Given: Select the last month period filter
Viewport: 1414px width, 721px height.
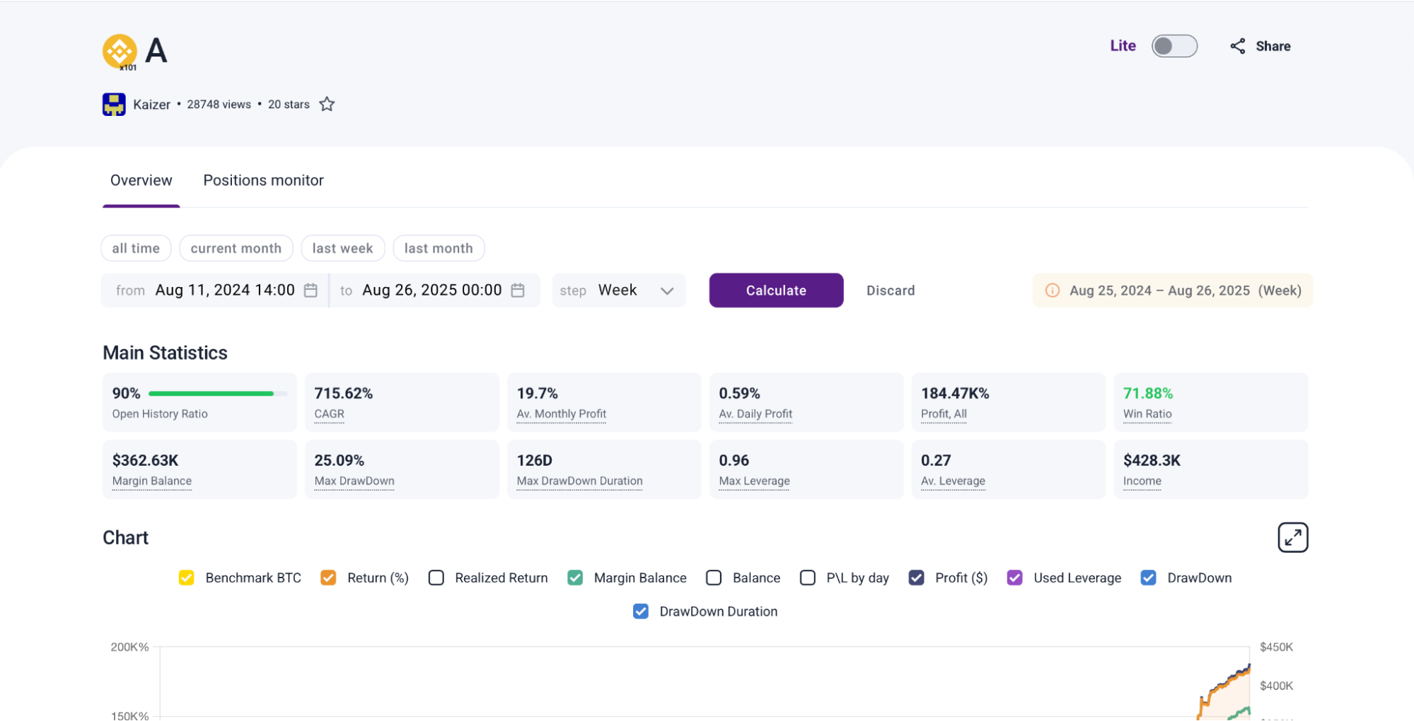Looking at the screenshot, I should point(439,249).
